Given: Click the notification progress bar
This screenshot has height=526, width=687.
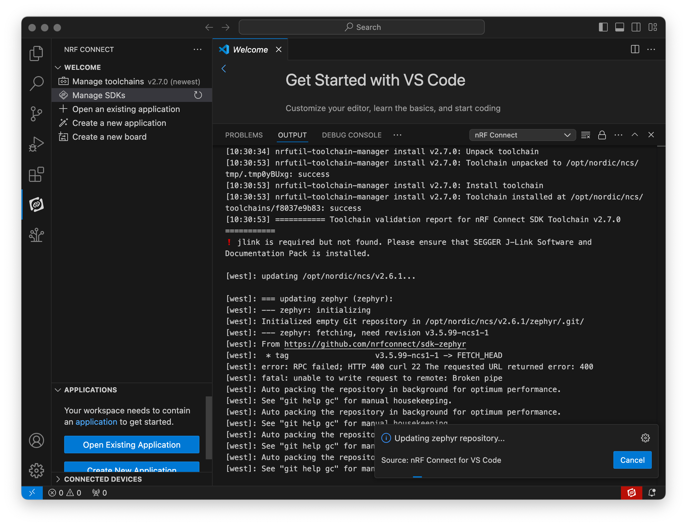Looking at the screenshot, I should coord(516,477).
